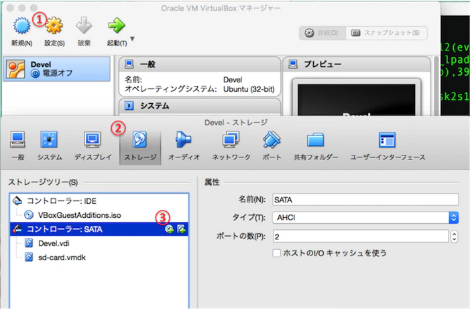470x309 pixels.
Task: Select コントローラー: SATA row
Action: click(x=99, y=229)
